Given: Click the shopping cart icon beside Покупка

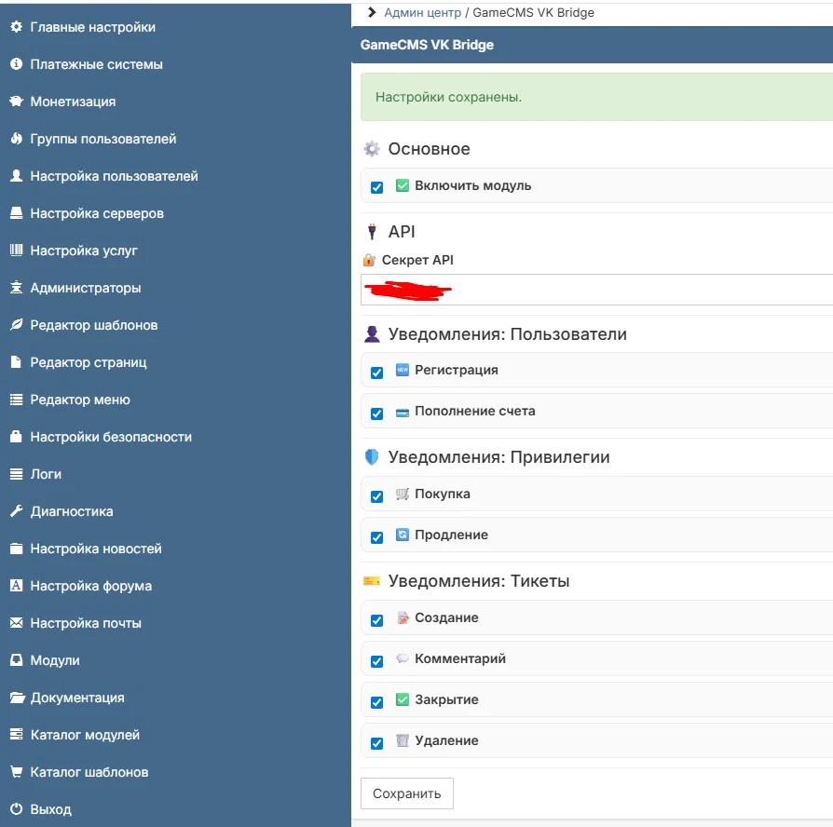Looking at the screenshot, I should click(x=403, y=494).
